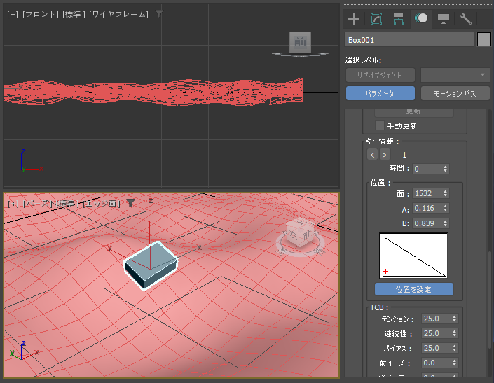Click the 更新 button

tap(413, 112)
